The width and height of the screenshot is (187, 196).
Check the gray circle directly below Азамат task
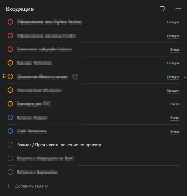[10, 158]
